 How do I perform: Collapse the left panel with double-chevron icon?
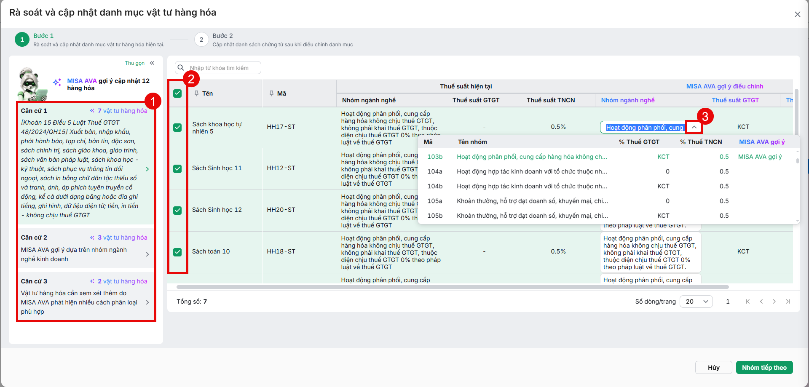coord(152,63)
